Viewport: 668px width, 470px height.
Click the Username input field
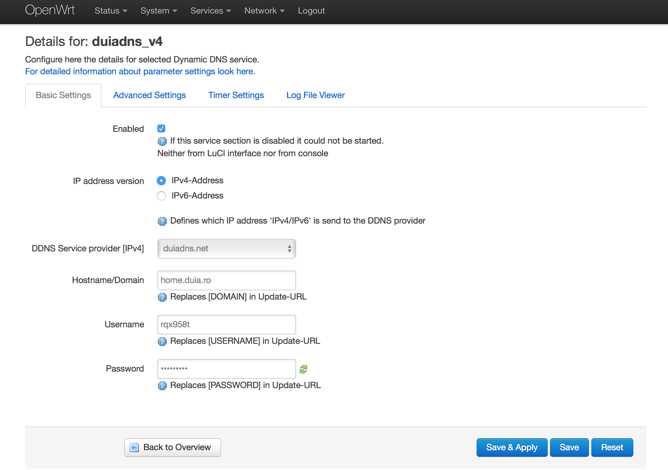227,325
